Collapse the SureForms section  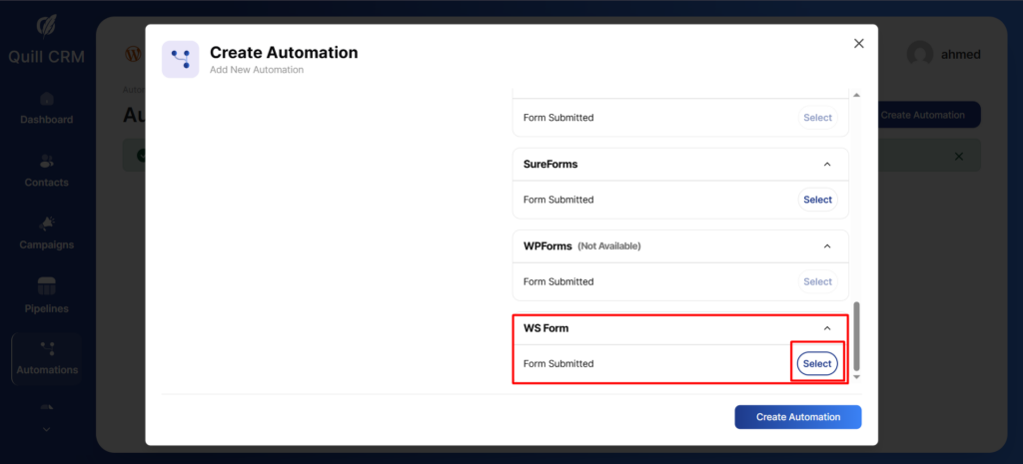coord(826,164)
